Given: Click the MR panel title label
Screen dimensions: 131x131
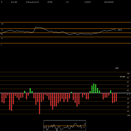Looking at the screenshot, I should tap(117, 68).
